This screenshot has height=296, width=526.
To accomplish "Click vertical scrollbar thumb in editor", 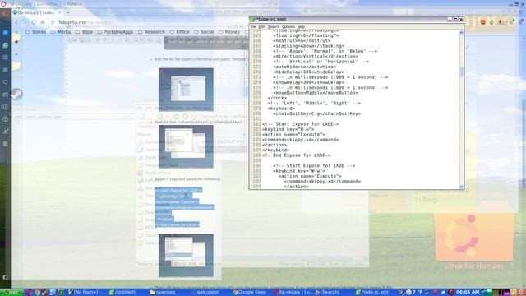I will 461,72.
